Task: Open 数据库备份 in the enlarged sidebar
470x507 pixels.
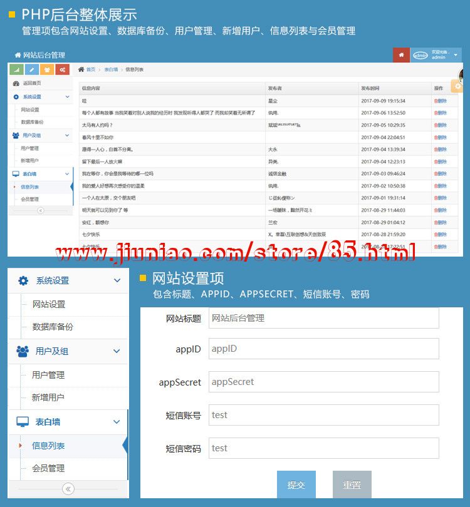Action: [53, 327]
